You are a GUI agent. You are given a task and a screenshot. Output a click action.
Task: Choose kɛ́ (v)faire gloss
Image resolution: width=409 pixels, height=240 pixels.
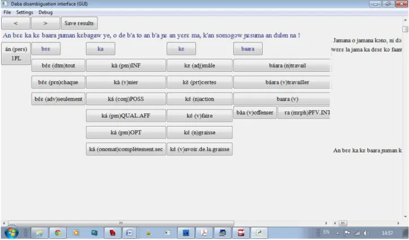[x=199, y=116]
